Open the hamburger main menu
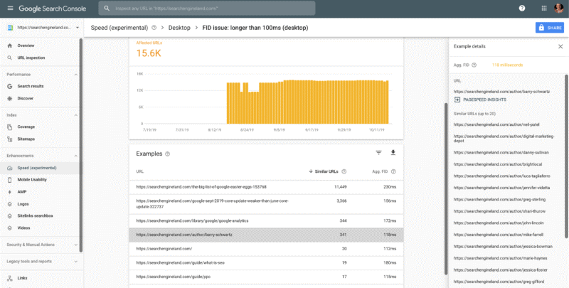Screen dimensions: 569x288 (10, 8)
